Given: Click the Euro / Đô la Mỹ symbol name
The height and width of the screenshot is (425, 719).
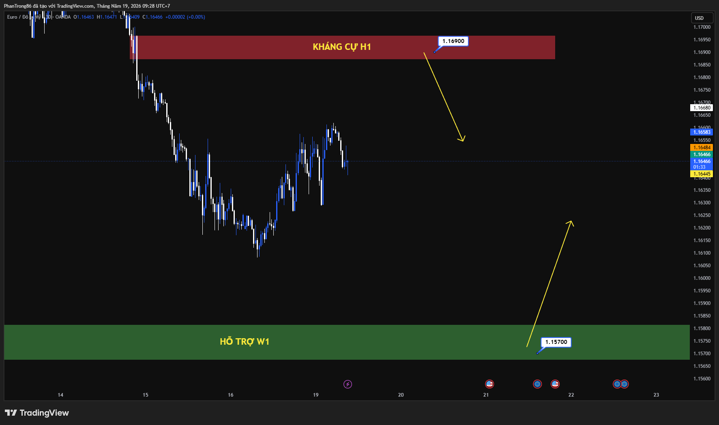Looking at the screenshot, I should [x=24, y=17].
